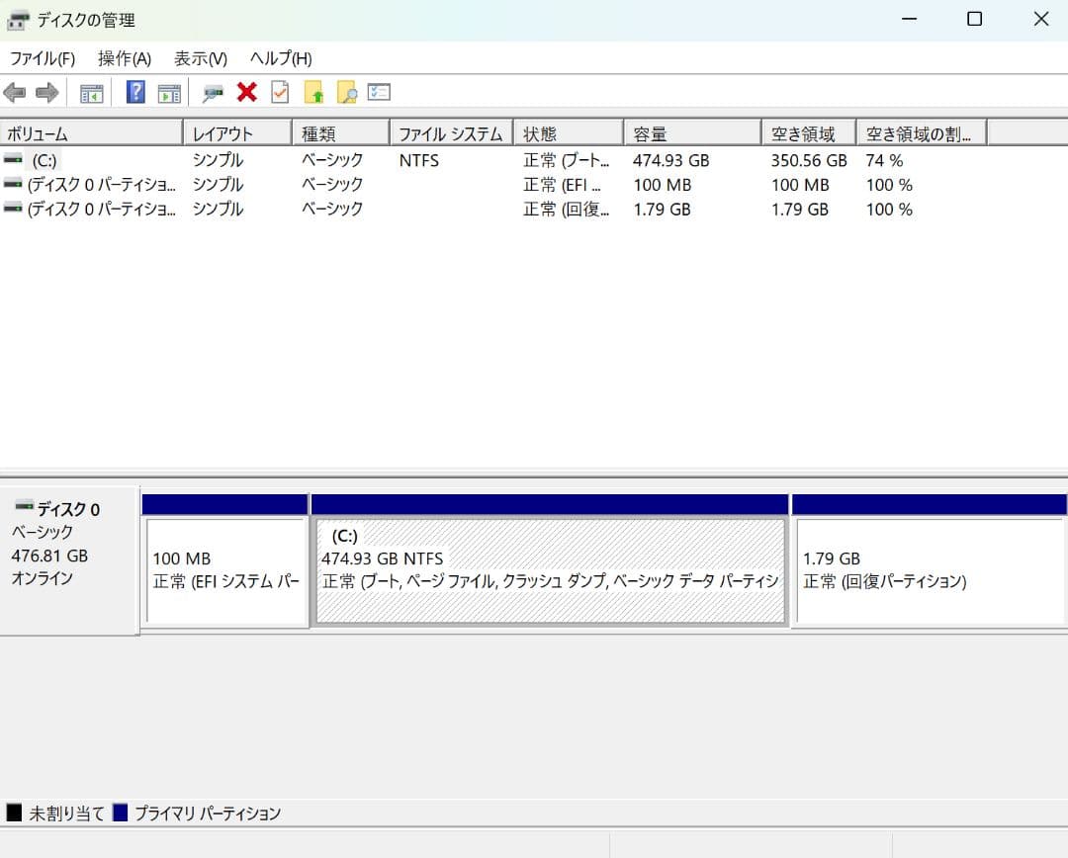Open the ファイル(F) menu

(x=43, y=58)
